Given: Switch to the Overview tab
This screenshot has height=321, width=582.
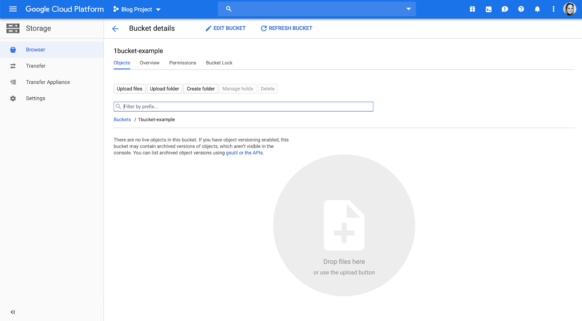Looking at the screenshot, I should (150, 63).
